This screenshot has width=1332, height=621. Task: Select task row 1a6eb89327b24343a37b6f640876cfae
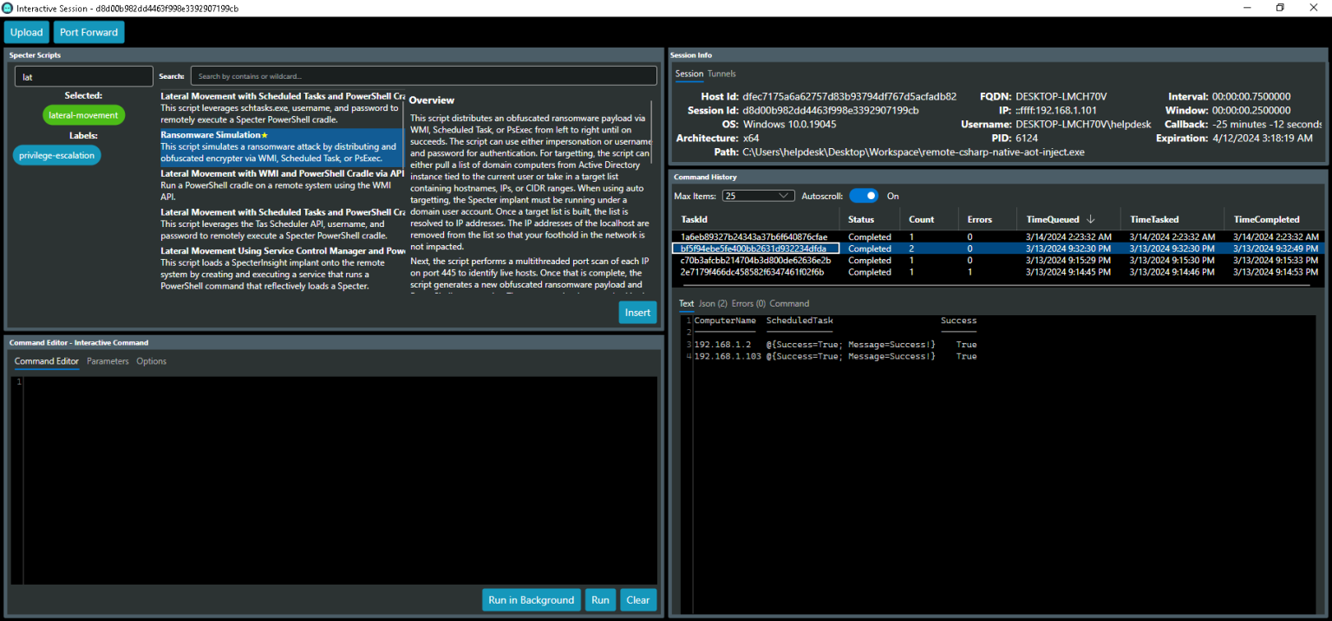pyautogui.click(x=998, y=236)
